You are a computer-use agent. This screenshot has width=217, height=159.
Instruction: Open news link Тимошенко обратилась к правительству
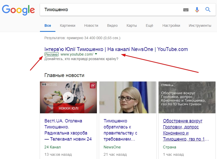pos(120,130)
